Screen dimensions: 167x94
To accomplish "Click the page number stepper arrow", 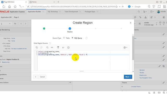I will click(10, 24).
